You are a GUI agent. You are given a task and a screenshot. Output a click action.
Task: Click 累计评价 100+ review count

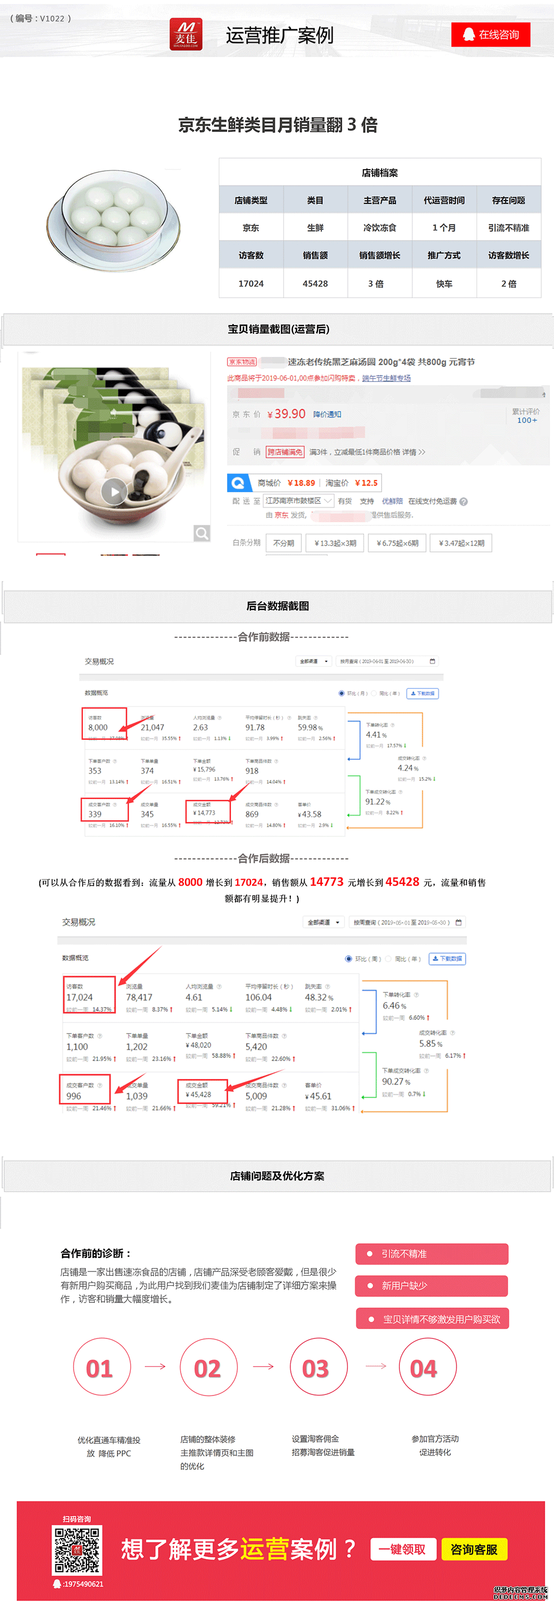(526, 416)
